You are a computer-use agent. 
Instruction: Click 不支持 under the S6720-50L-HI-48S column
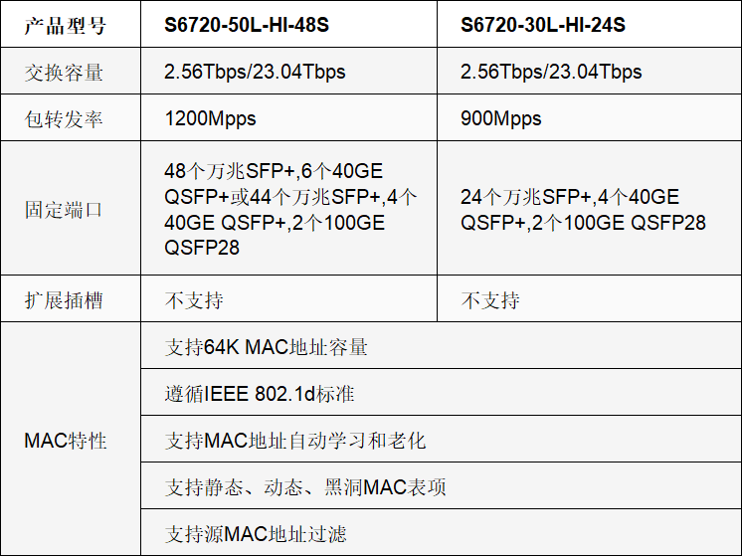click(x=194, y=300)
